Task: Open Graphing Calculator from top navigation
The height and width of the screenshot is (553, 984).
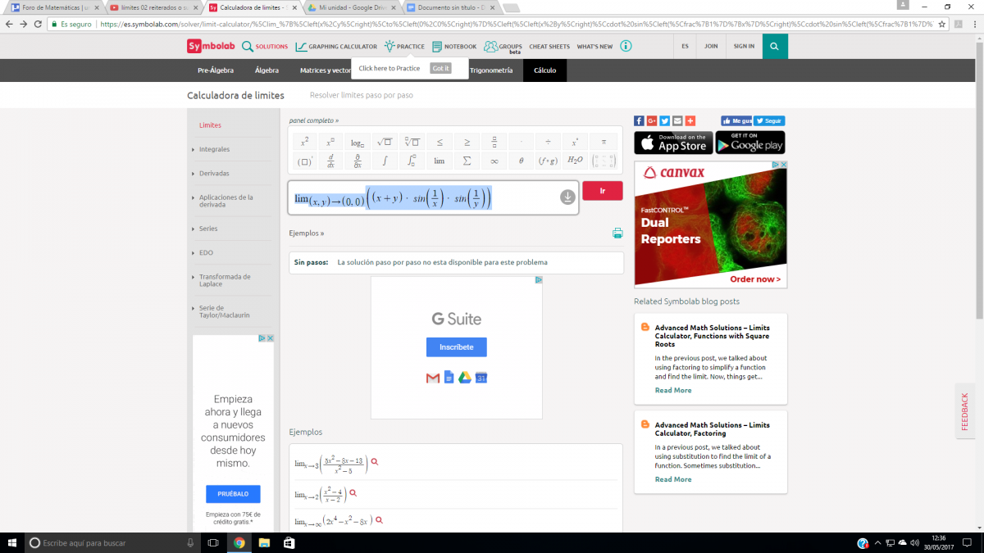Action: [336, 47]
